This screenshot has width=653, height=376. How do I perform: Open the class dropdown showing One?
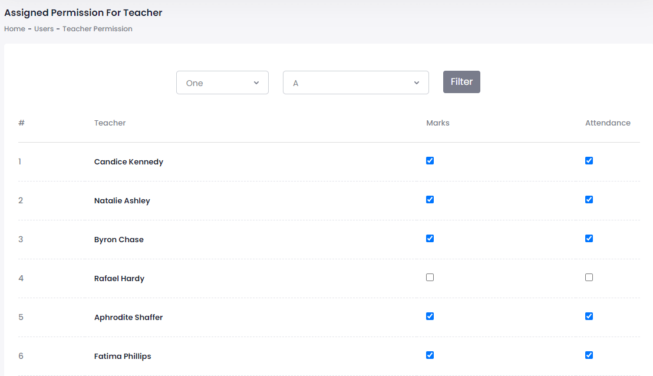[222, 83]
